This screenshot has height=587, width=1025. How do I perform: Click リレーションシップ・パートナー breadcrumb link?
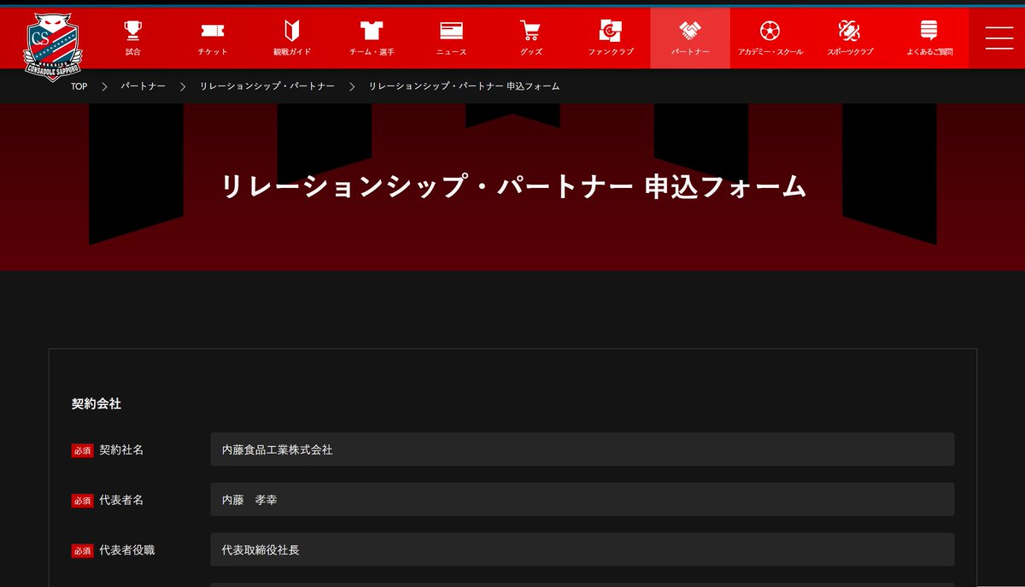pos(267,86)
